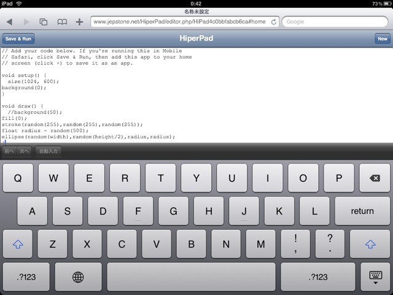Viewport: 393px width, 295px height.
Task: Click the '//background(50);' code line
Action: tap(34, 112)
